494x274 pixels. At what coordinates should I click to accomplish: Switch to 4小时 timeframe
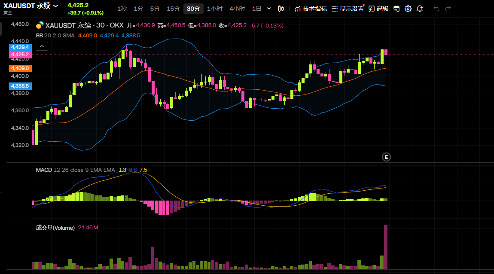(237, 9)
